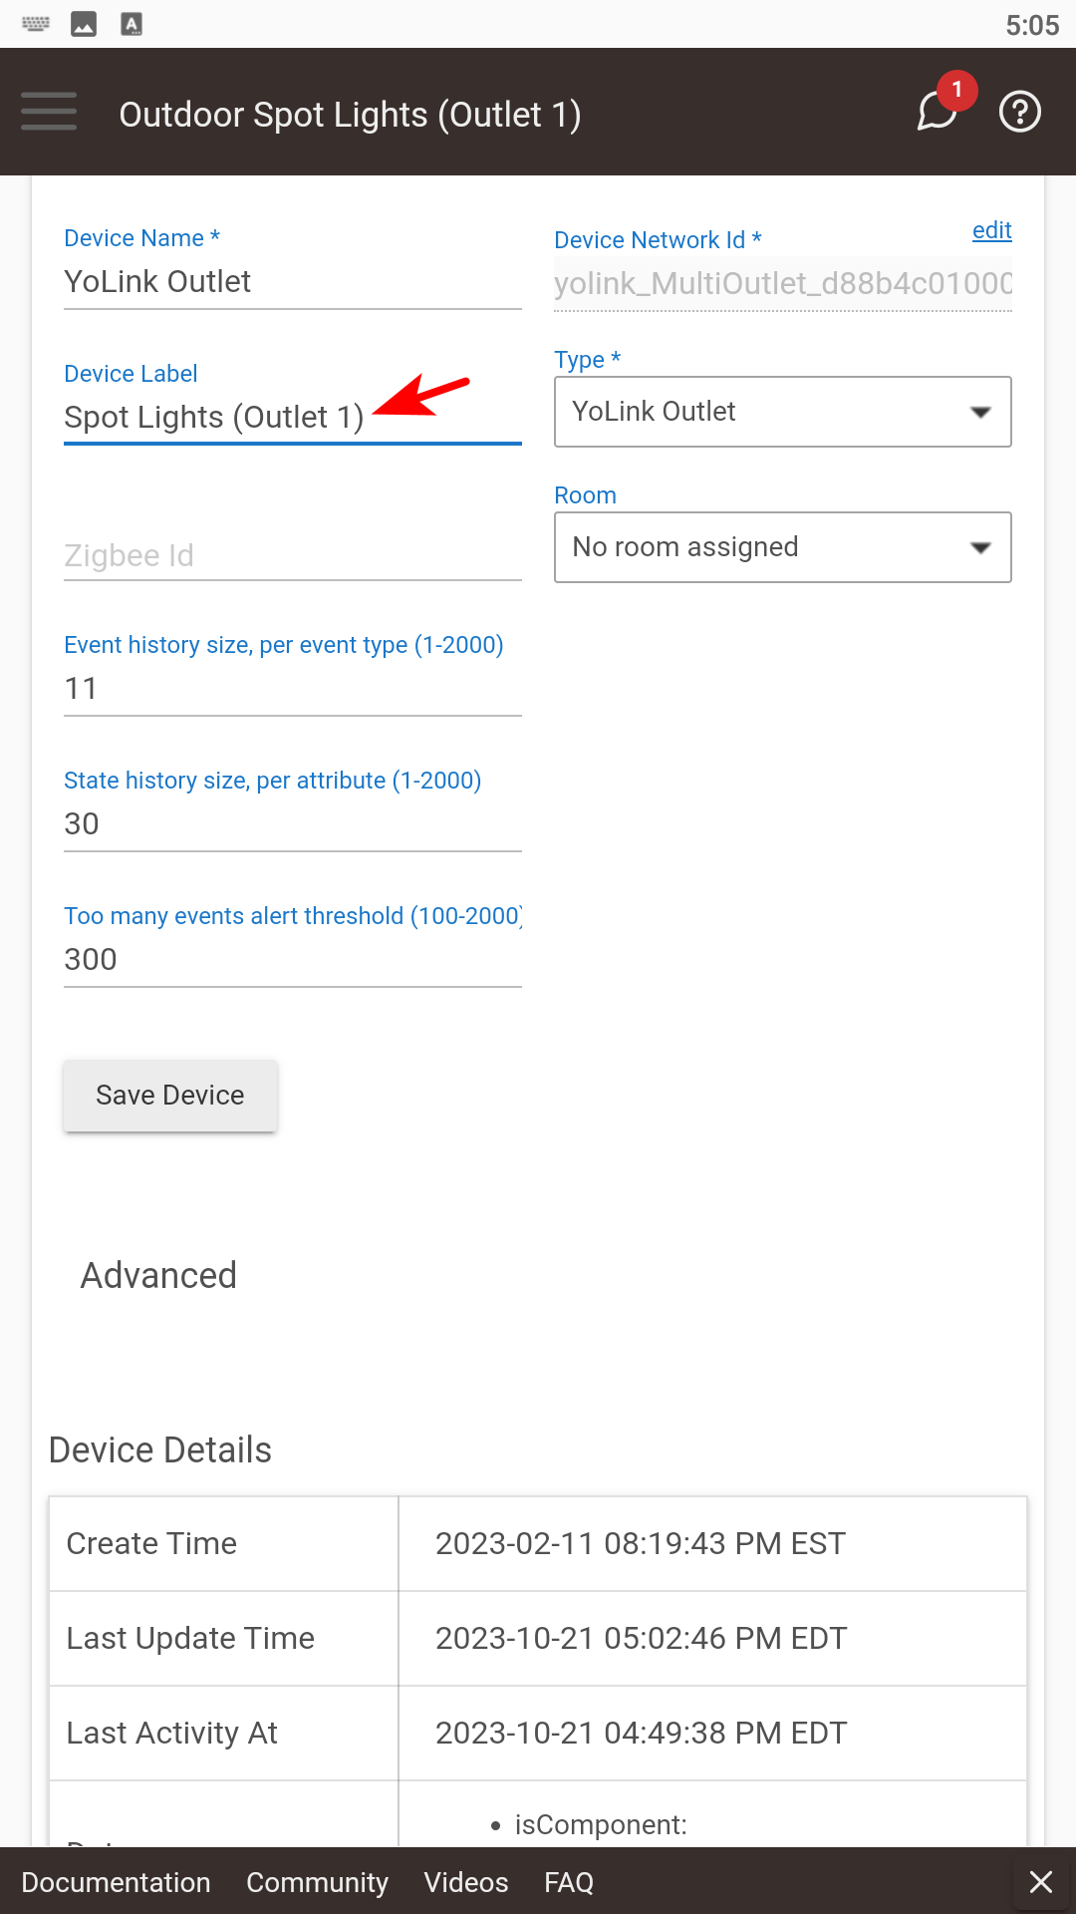Click the Device Details heading
The width and height of the screenshot is (1076, 1914).
tap(160, 1450)
